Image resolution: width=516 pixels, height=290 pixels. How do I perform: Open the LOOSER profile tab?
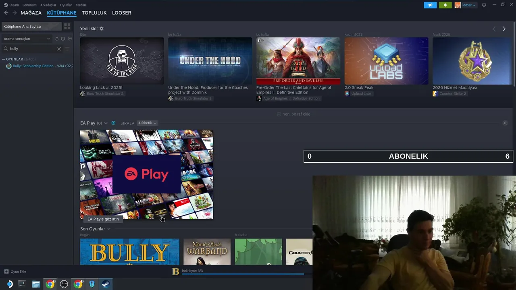tap(121, 13)
